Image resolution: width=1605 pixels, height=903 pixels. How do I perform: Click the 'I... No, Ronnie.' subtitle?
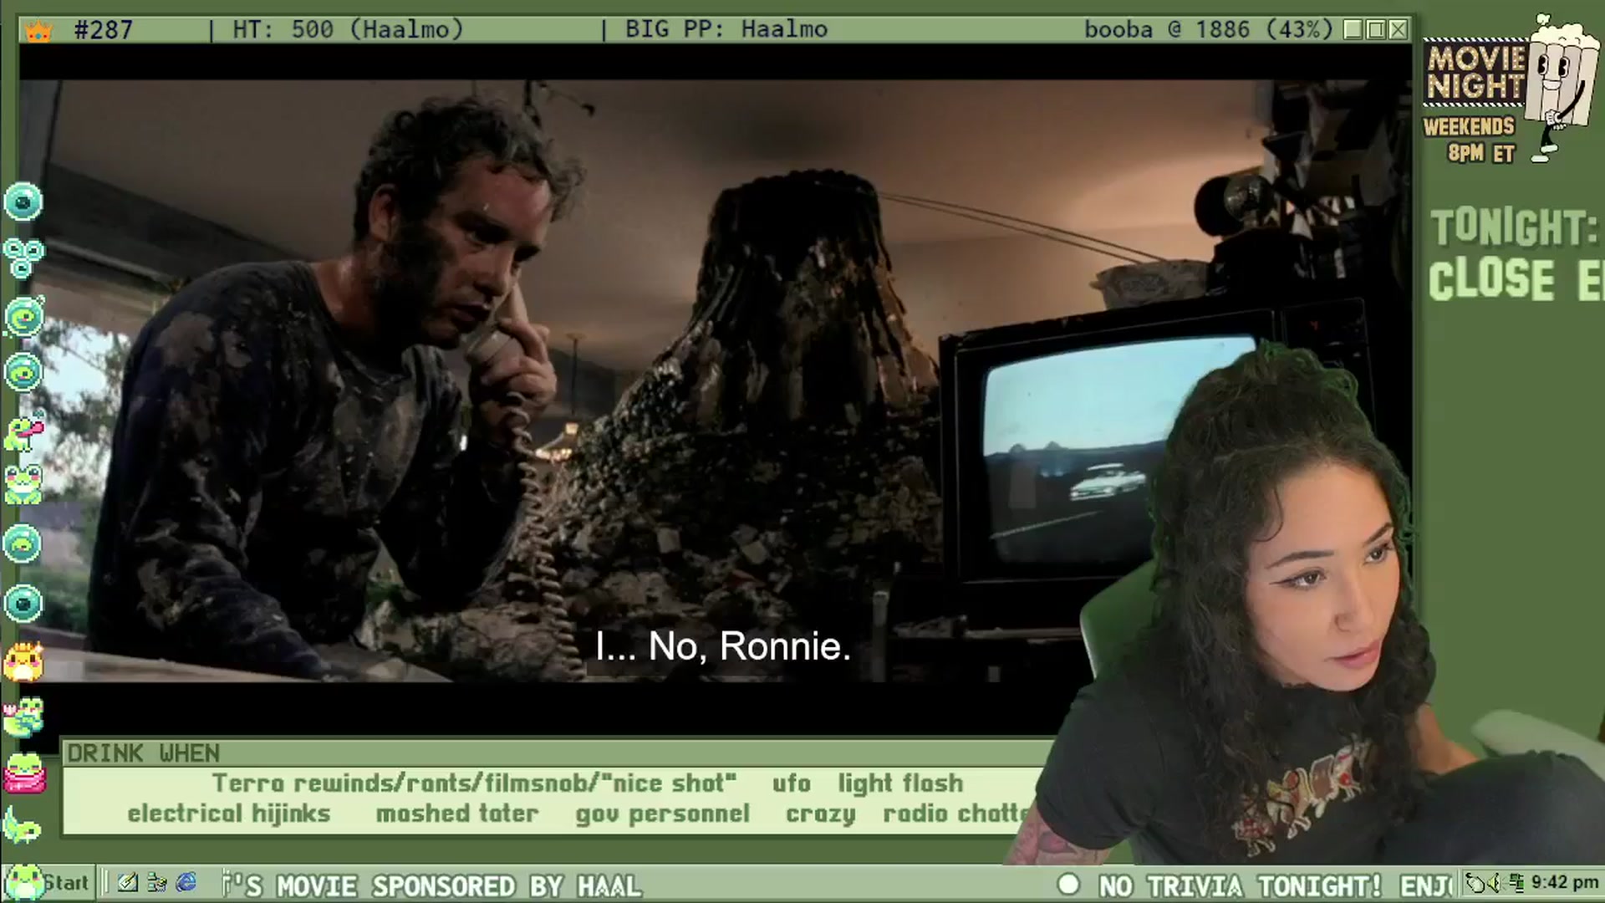723,646
